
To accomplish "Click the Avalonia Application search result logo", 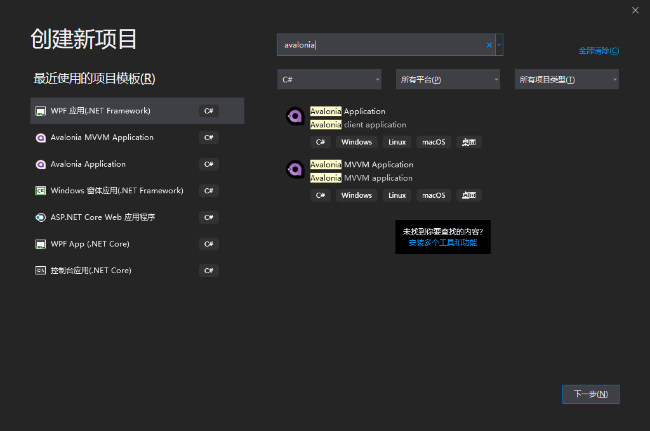I will click(295, 117).
